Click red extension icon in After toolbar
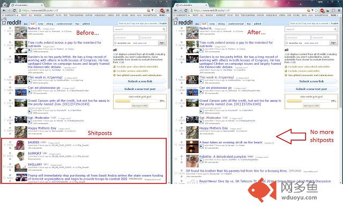The height and width of the screenshot is (214, 343). [322, 11]
